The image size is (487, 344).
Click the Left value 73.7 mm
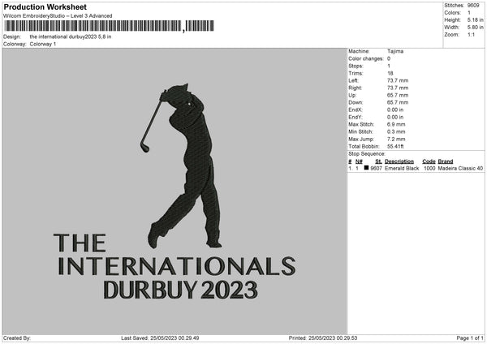(x=398, y=80)
